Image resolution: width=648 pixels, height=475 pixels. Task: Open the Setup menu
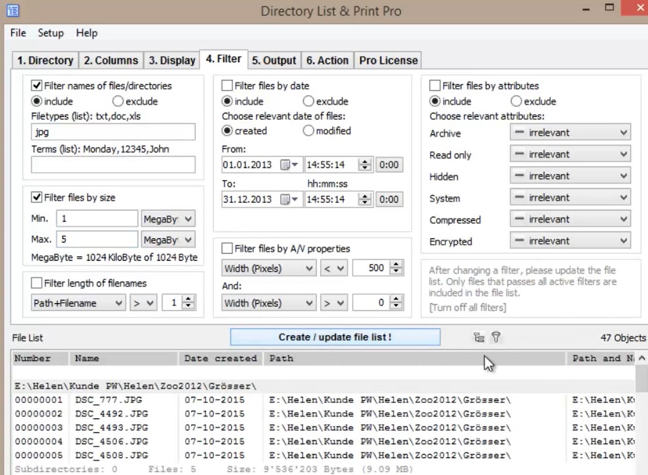(x=51, y=33)
